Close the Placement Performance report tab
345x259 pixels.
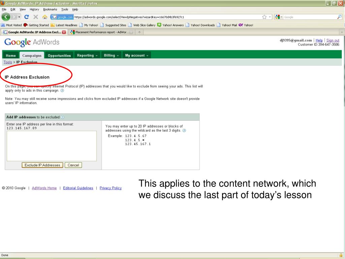click(x=131, y=32)
